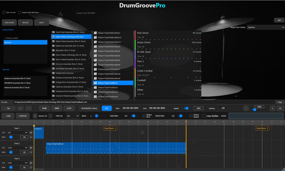Mute Track 1 with M button
This screenshot has height=171, width=285.
coord(30,133)
